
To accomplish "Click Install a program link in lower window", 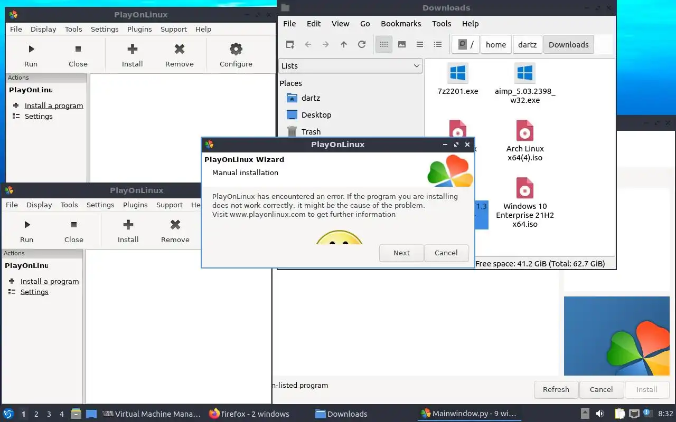I will [x=50, y=282].
